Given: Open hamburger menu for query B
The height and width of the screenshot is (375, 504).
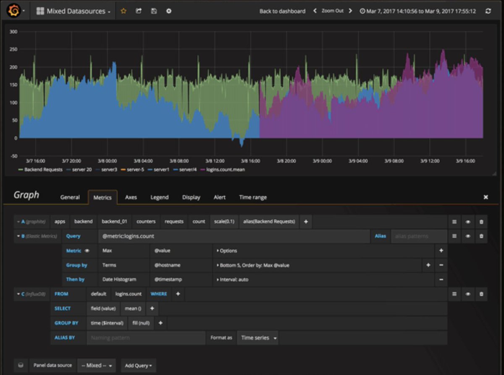Looking at the screenshot, I should (x=454, y=236).
